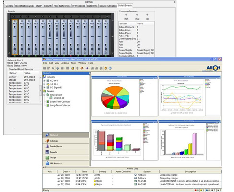This screenshot has height=192, width=234.
Task: Open the NPP Accounts navigation pane
Action: click(66, 163)
